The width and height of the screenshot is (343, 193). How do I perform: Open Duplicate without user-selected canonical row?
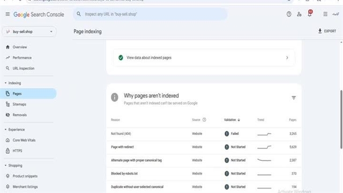204,187
